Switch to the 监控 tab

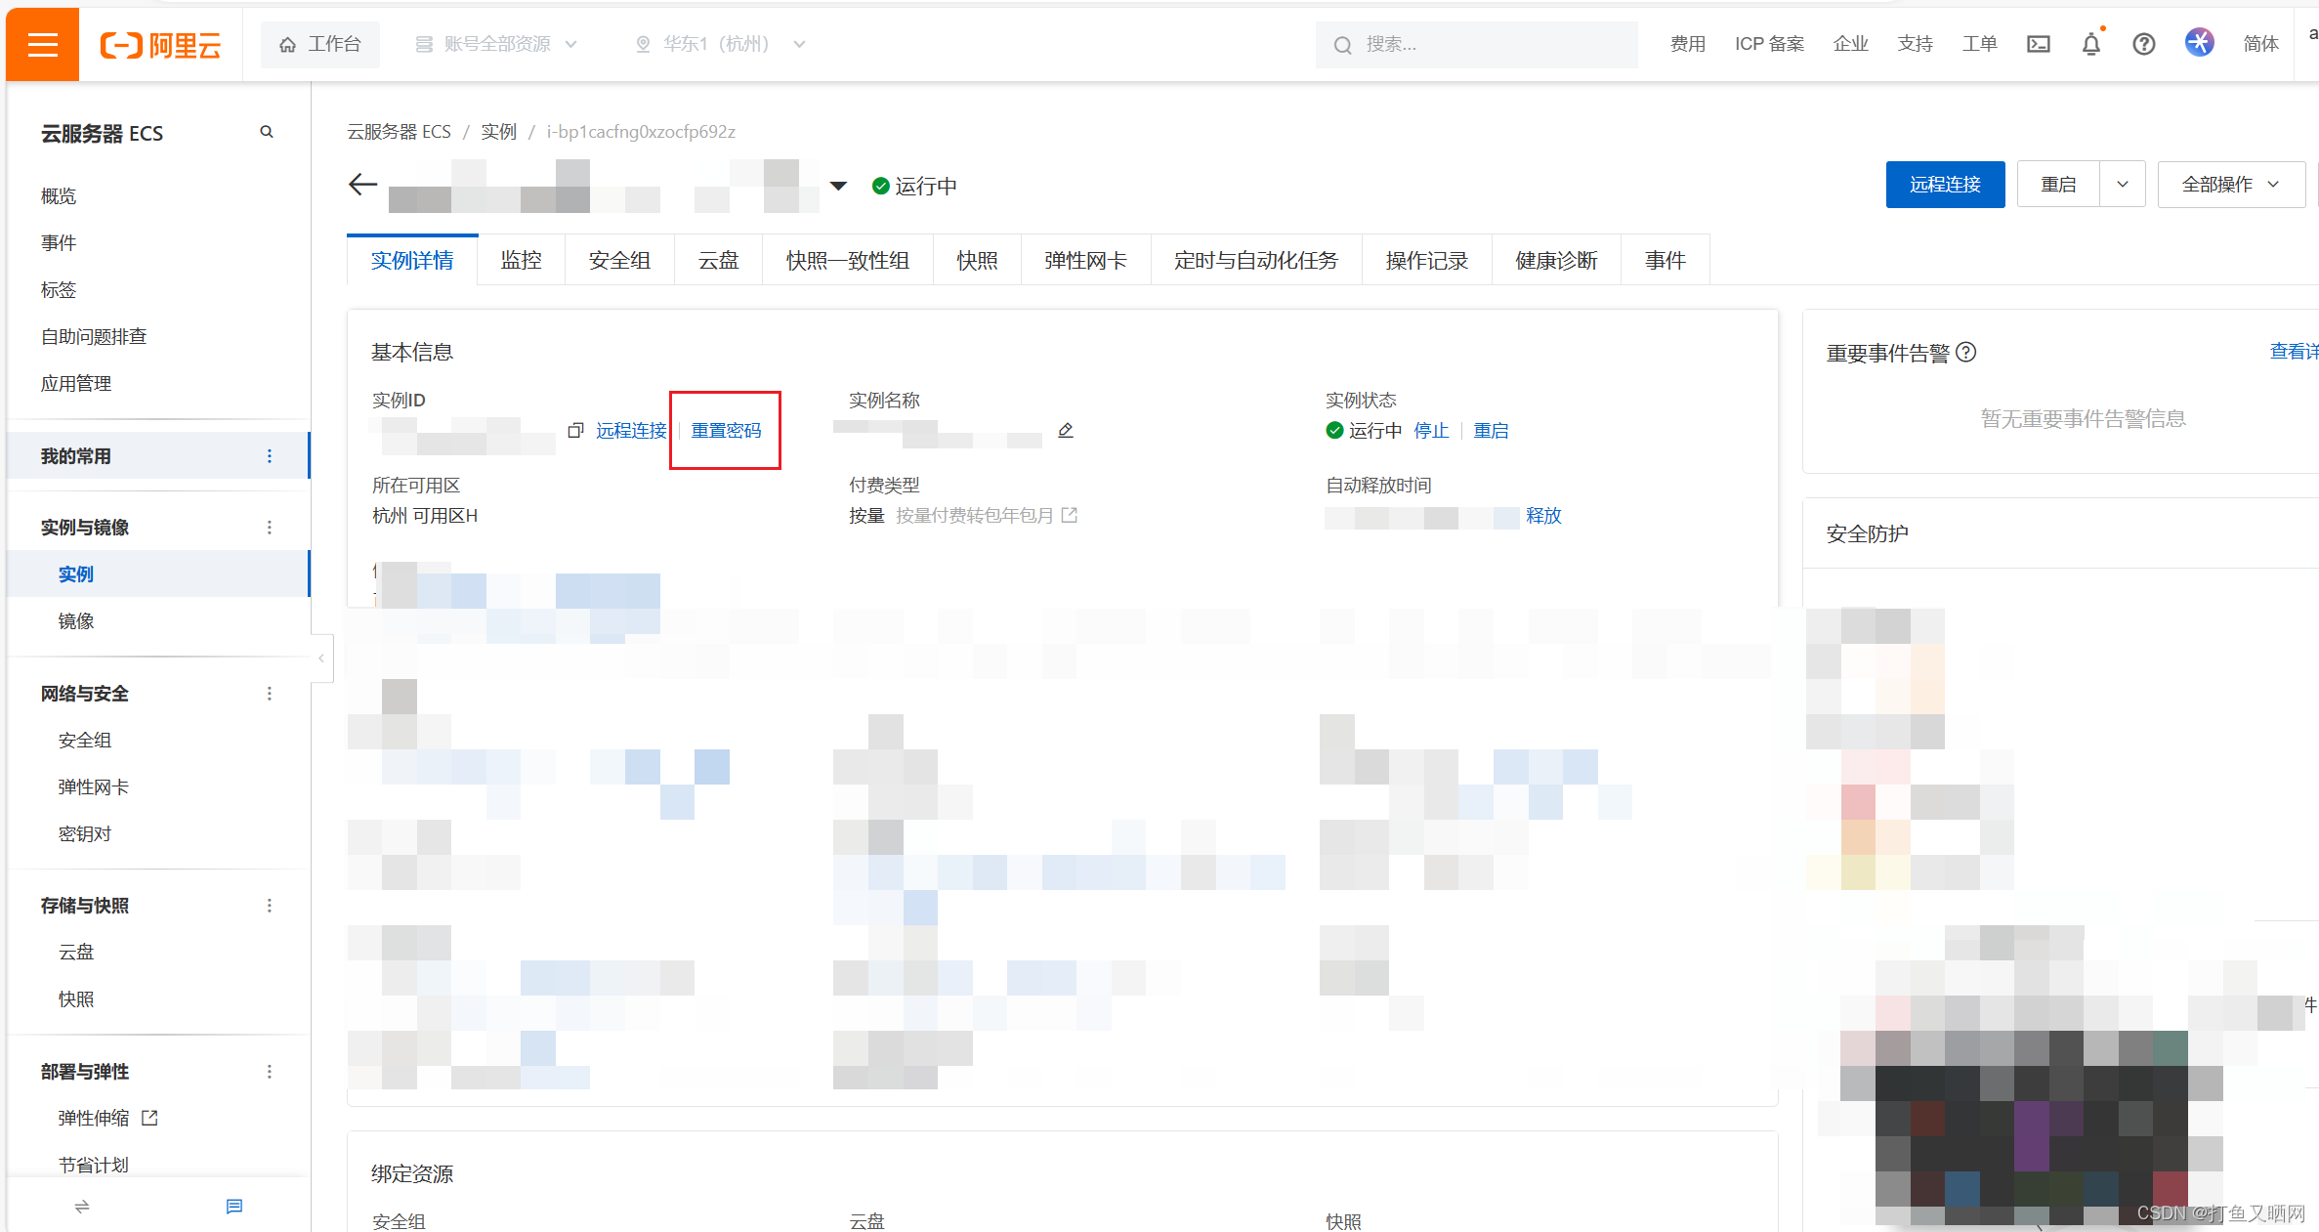tap(521, 261)
